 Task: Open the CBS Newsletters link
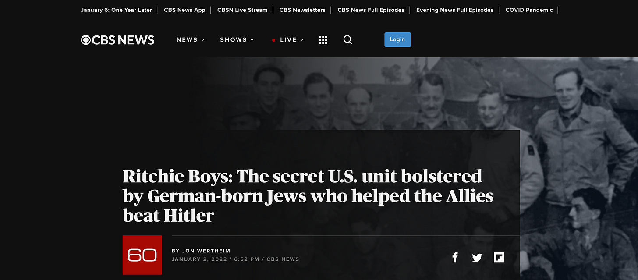[x=302, y=10]
